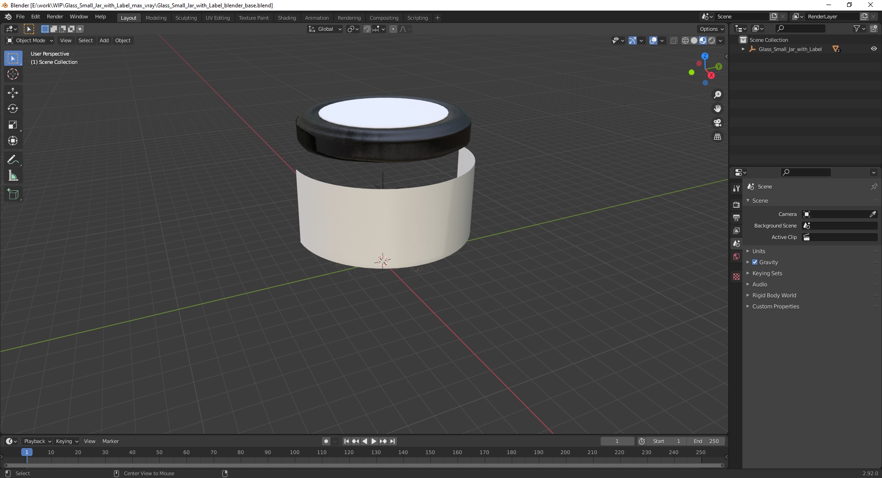Open the View Layer properties tab
The height and width of the screenshot is (478, 882).
(x=736, y=230)
